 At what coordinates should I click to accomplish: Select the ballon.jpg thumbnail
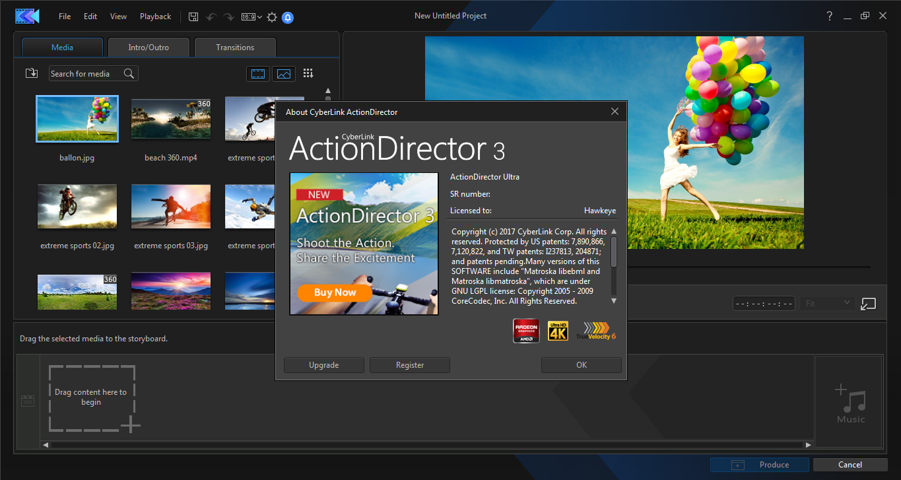tap(77, 119)
